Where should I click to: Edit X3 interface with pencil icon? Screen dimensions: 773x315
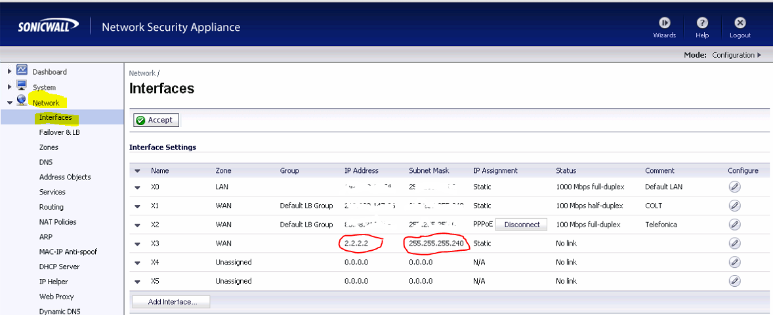734,243
